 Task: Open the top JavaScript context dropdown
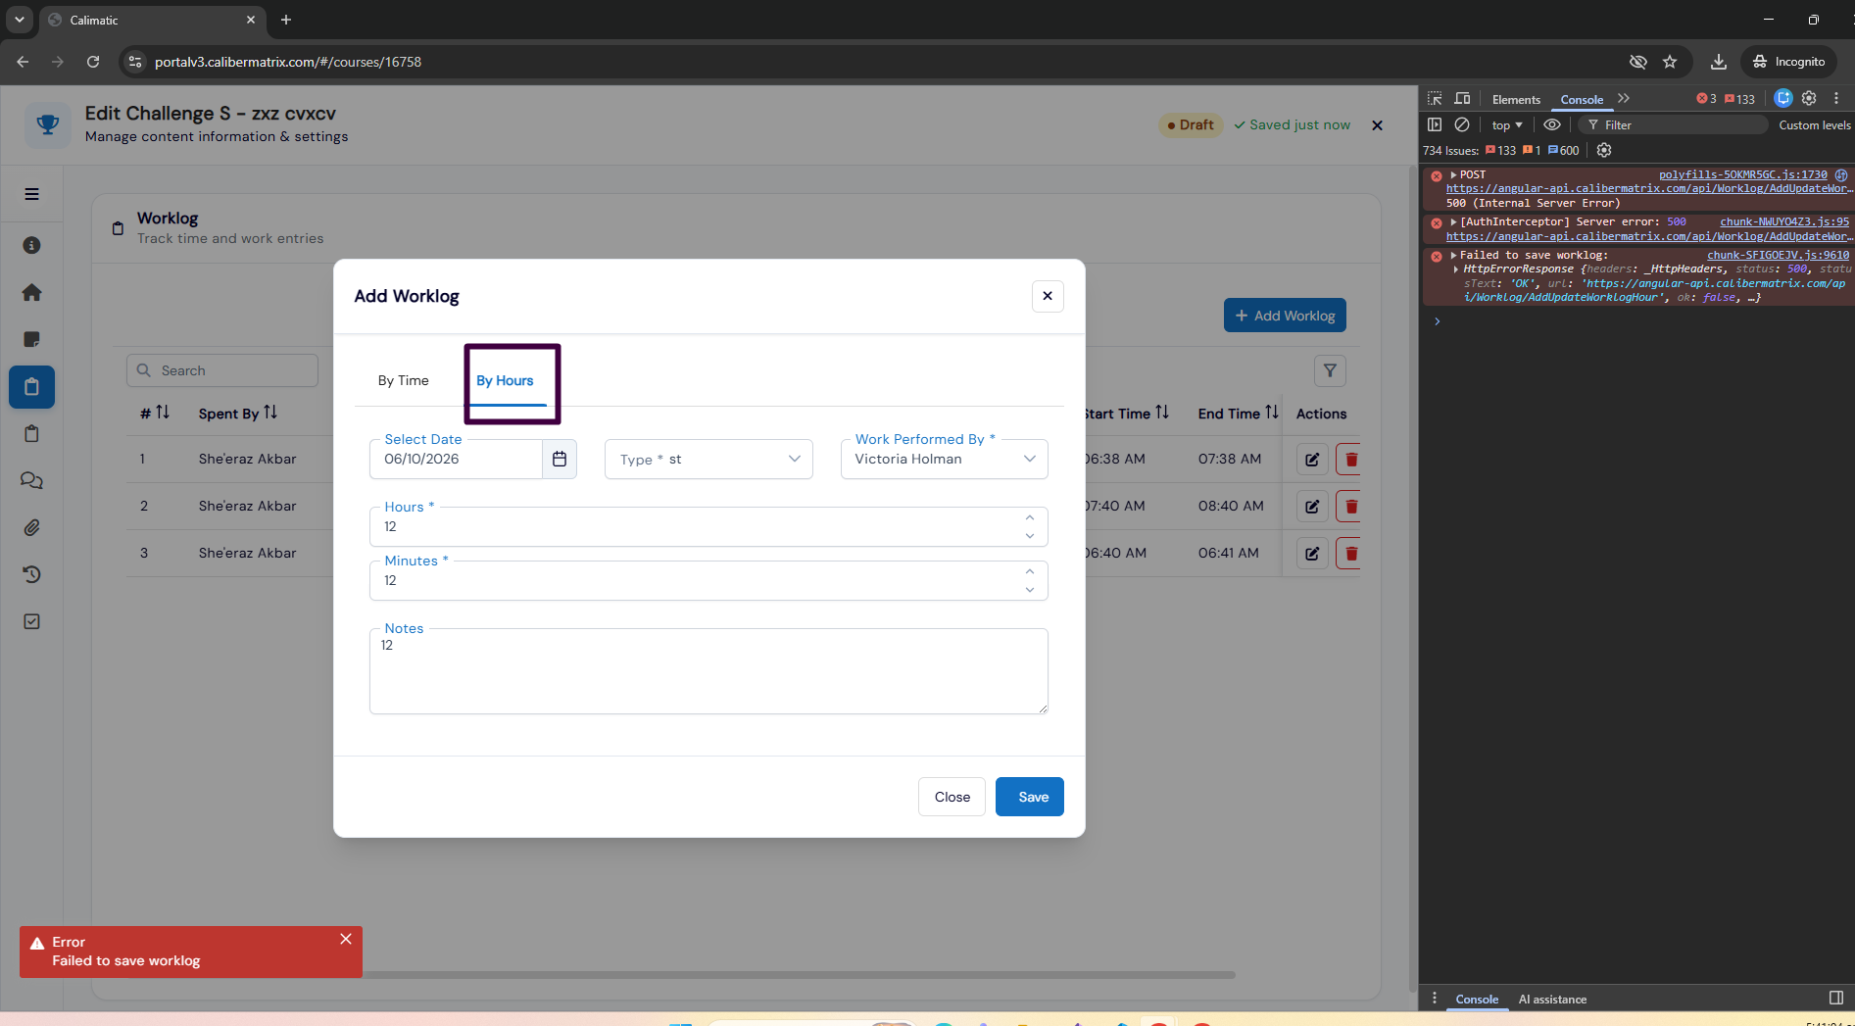tap(1506, 125)
